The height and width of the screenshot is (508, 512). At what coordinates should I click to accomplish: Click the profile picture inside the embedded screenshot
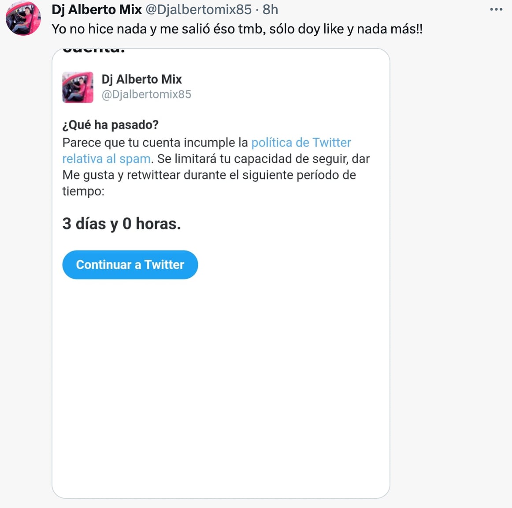click(78, 87)
